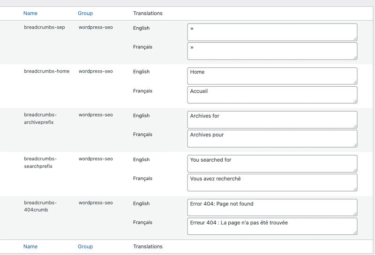This screenshot has height=255, width=375.
Task: Edit 'Erreur 404 : La page n'a pas été trouvée' field
Action: tap(272, 226)
